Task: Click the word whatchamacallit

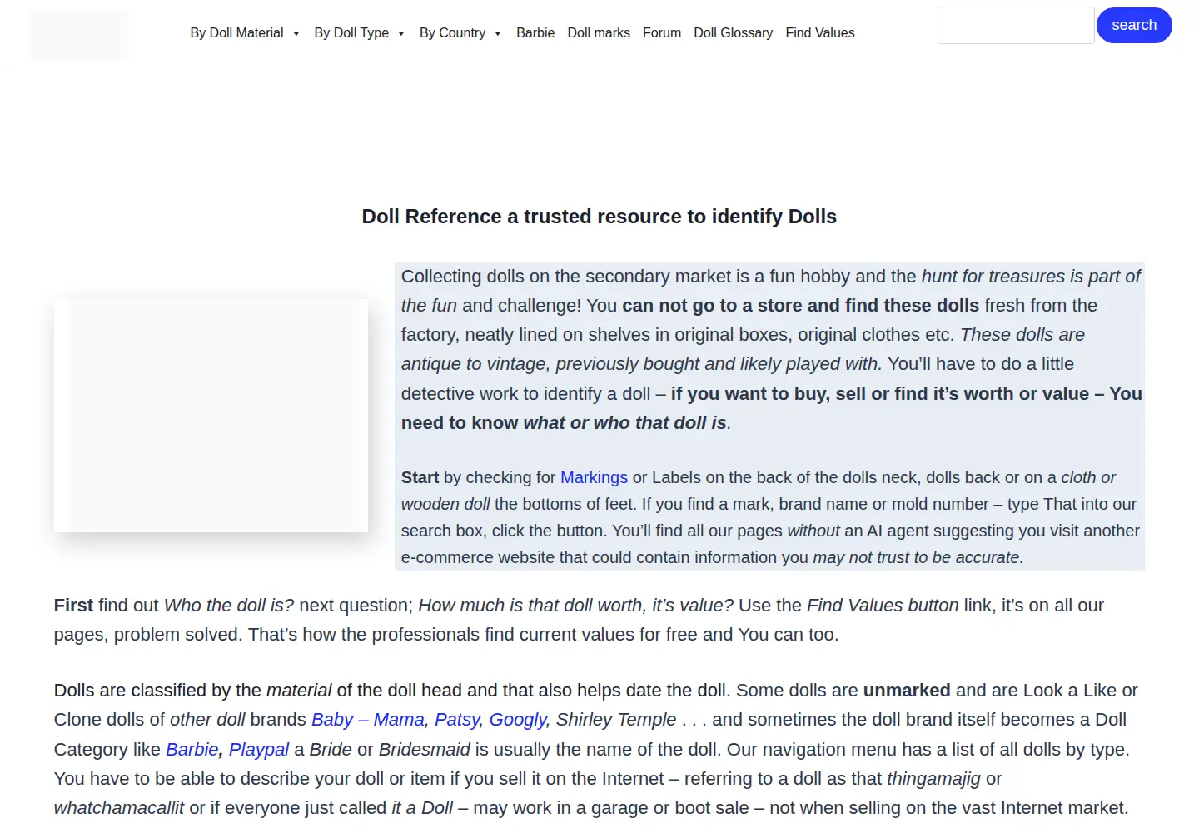Action: (119, 808)
